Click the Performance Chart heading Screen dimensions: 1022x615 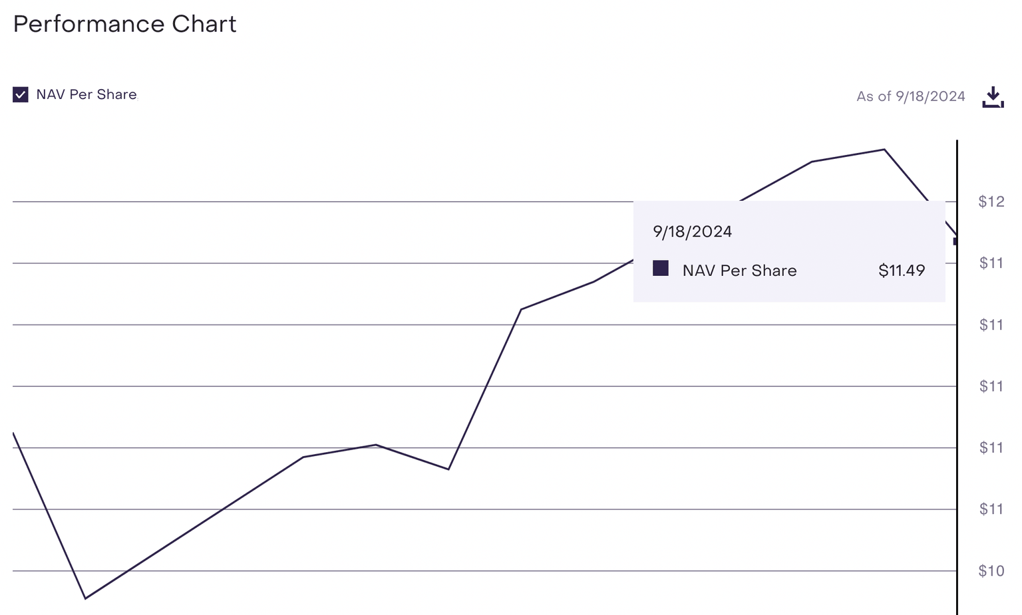[x=125, y=24]
